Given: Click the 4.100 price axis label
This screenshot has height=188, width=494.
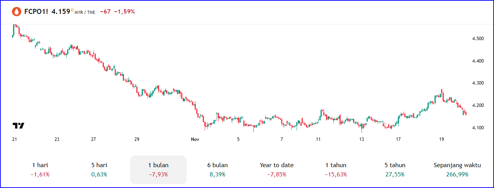Looking at the screenshot, I should coord(478,128).
